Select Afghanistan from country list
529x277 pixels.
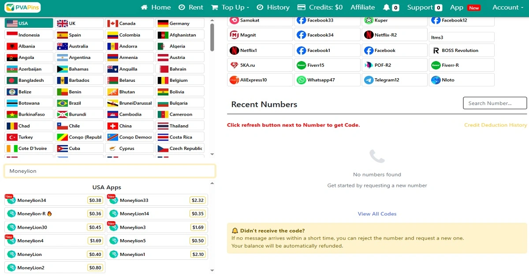pos(180,35)
